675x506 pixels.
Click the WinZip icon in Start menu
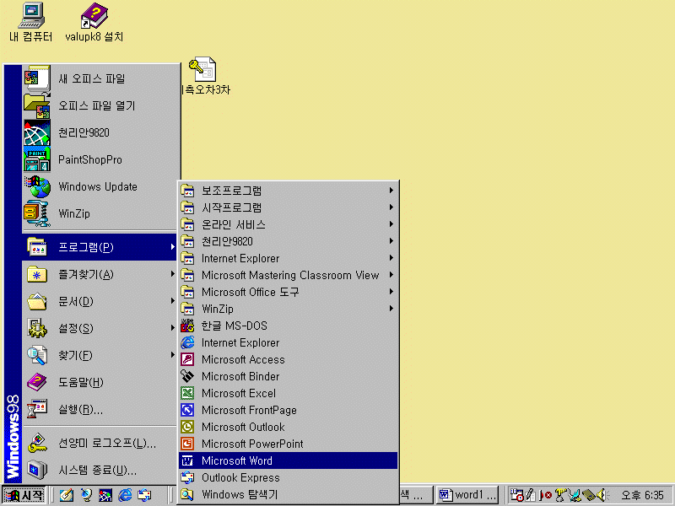(37, 213)
